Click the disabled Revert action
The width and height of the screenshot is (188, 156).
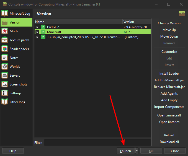[169, 65]
